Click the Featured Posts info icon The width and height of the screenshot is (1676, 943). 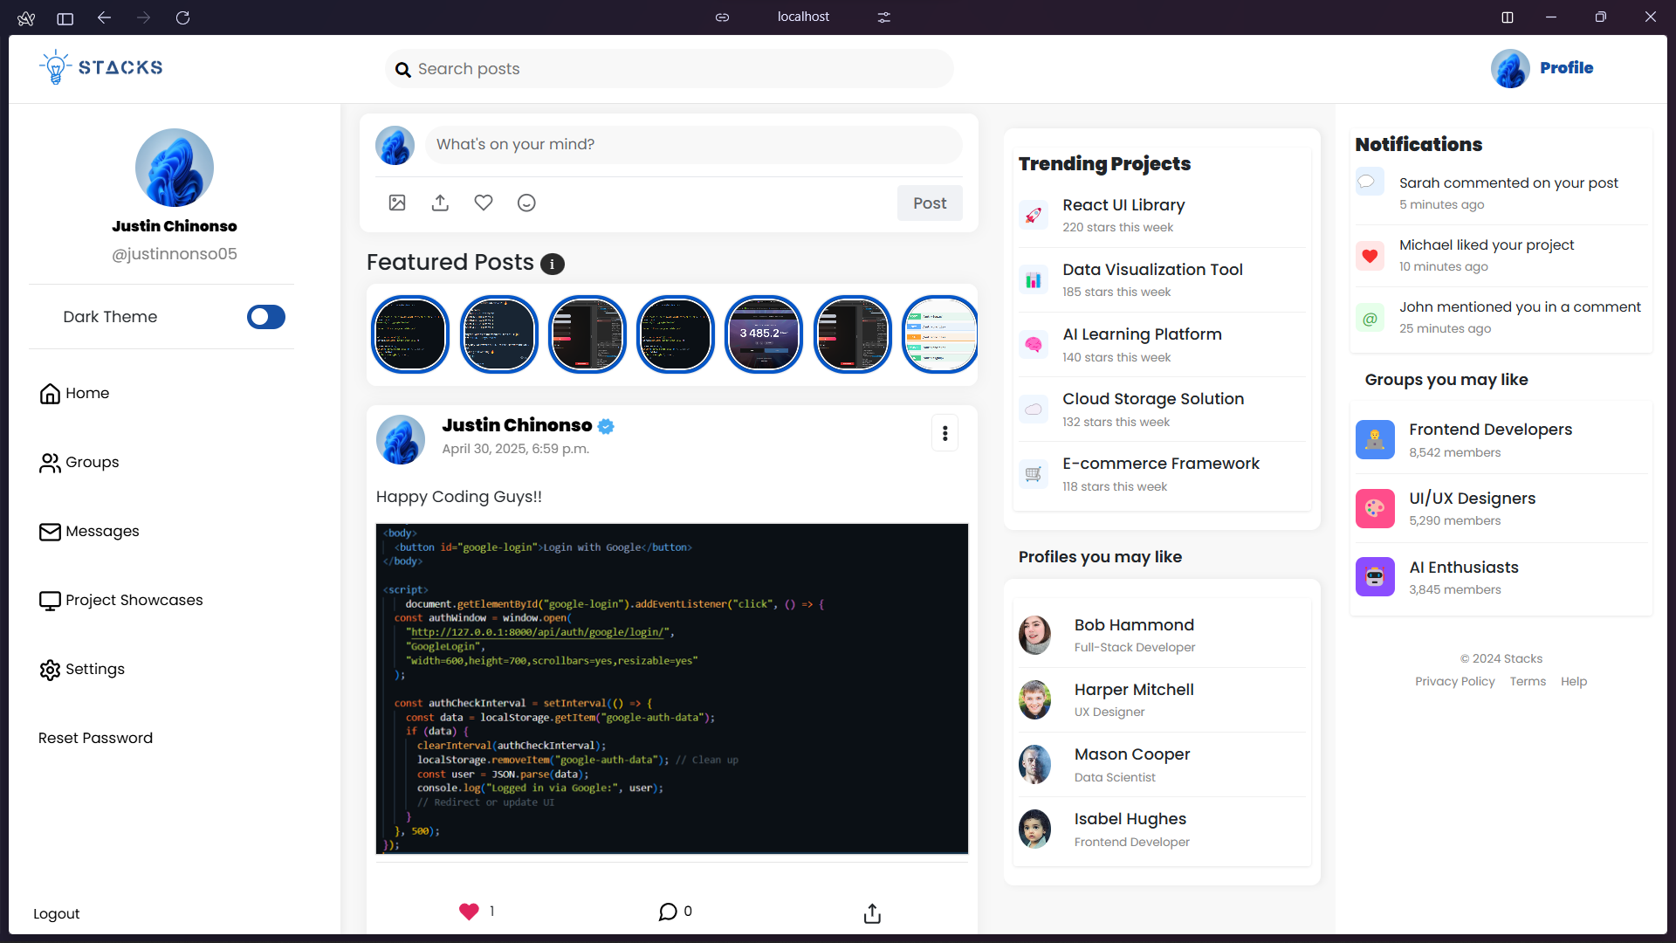point(552,264)
